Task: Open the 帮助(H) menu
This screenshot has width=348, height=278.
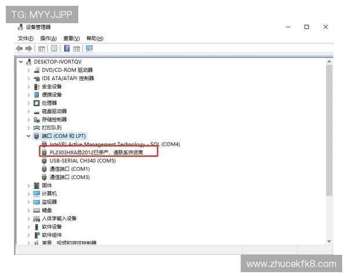Action: 95,38
